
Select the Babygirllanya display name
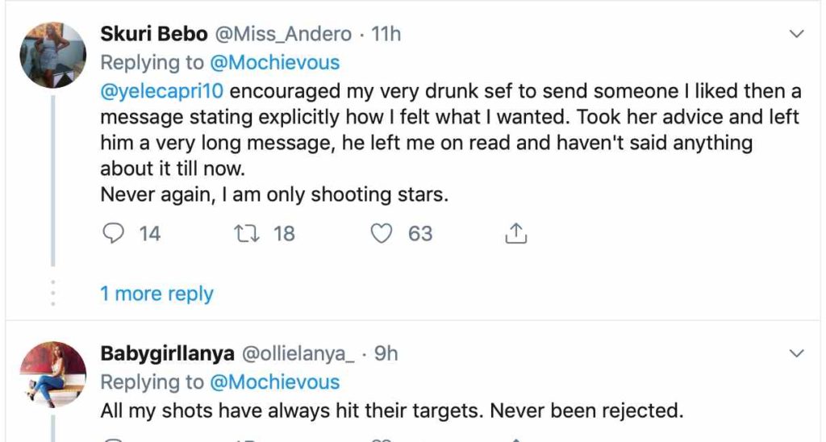coord(167,353)
